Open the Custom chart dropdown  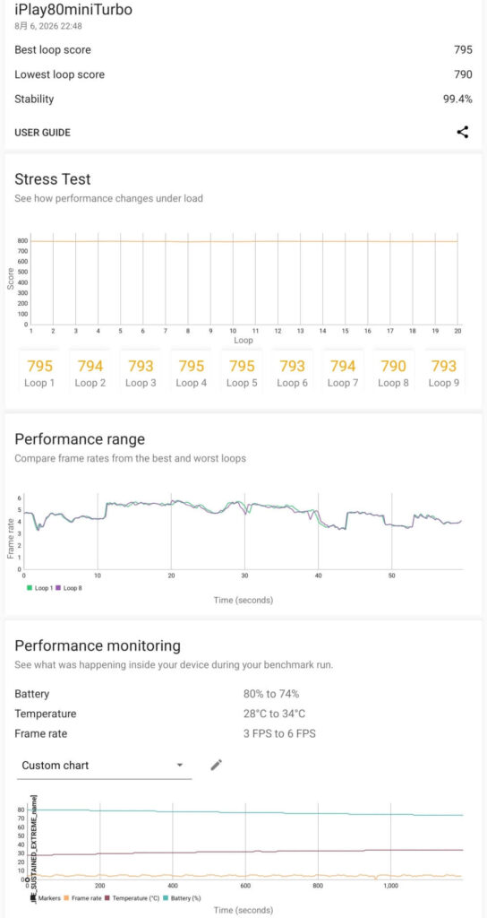pyautogui.click(x=104, y=766)
